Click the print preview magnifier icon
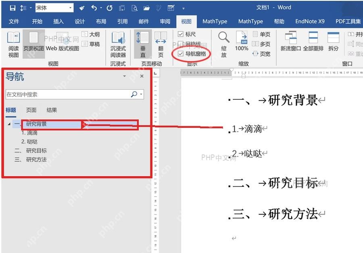The image size is (363, 253). tap(134, 8)
